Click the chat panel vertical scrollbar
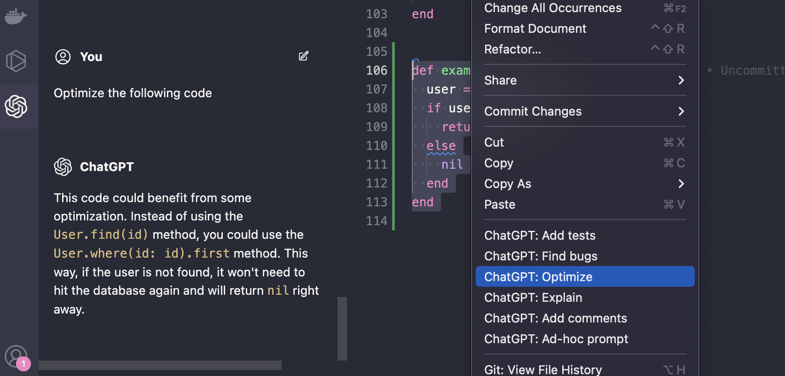Image resolution: width=785 pixels, height=376 pixels. coord(342,328)
